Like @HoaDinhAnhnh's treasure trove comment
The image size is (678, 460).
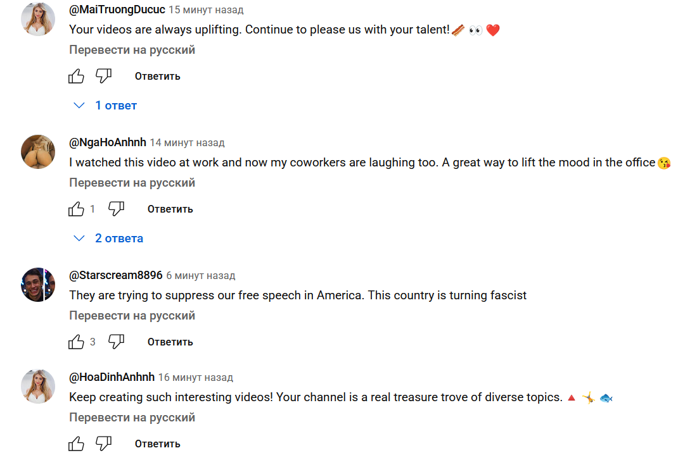coord(76,444)
